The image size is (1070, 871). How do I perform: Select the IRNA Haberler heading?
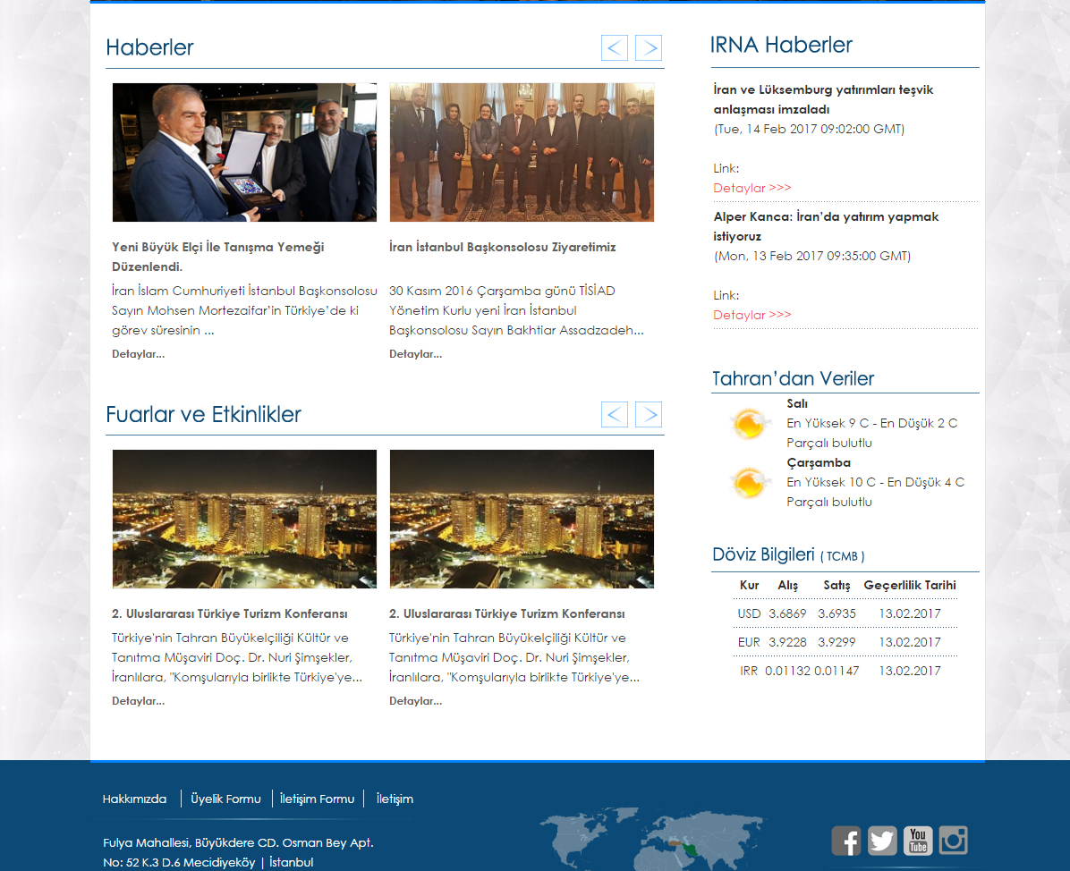[781, 45]
